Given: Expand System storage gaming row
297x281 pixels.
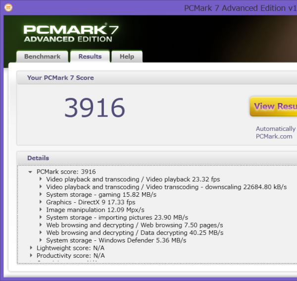Looking at the screenshot, I should [41, 194].
